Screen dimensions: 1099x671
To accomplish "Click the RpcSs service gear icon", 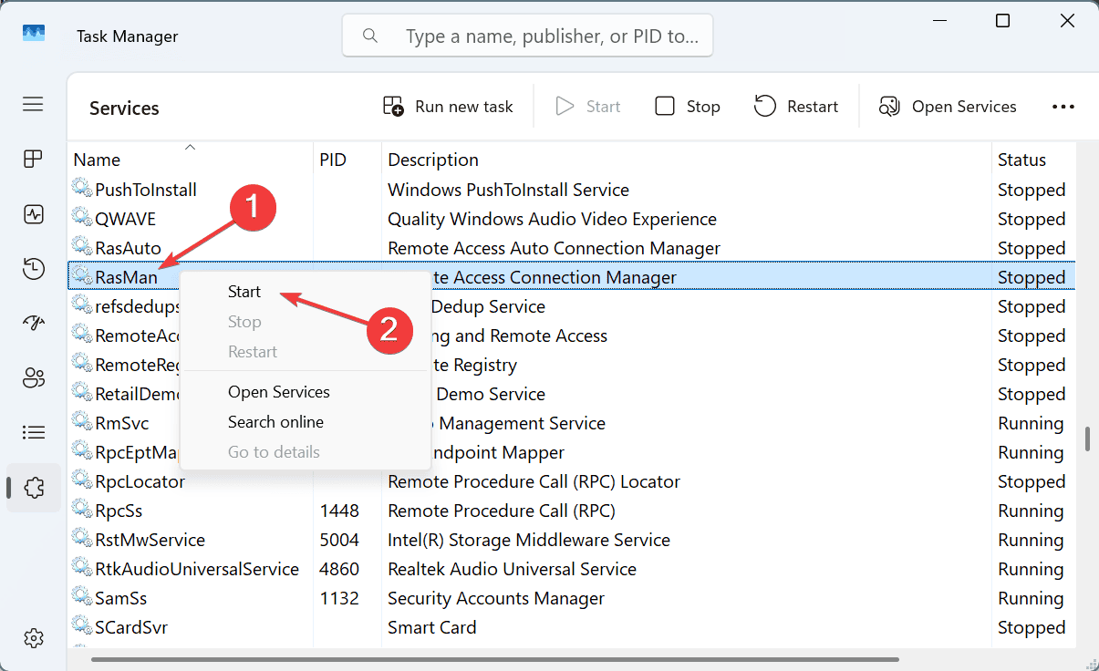I will [x=82, y=510].
